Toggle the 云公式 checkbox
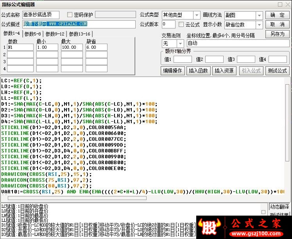292x239 pixels. [181, 24]
